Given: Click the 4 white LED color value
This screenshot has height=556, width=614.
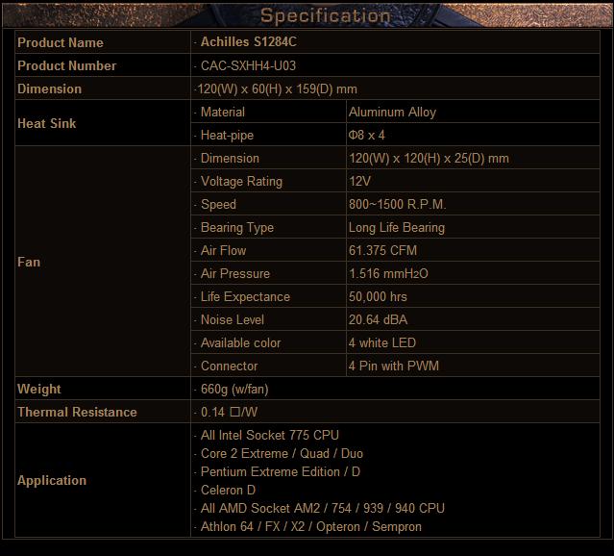Looking at the screenshot, I should point(381,342).
